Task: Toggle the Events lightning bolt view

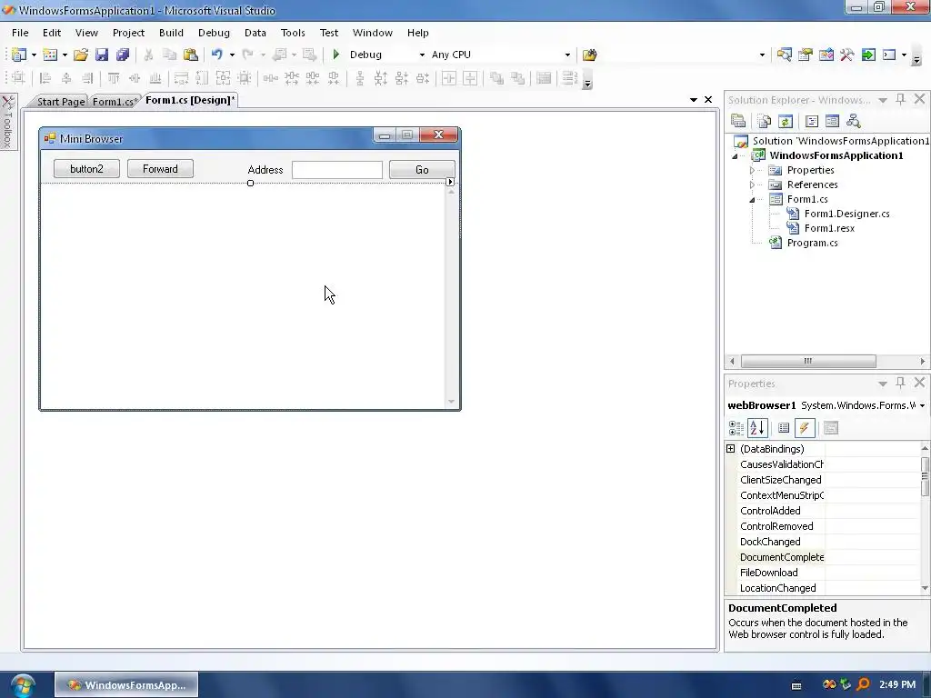Action: click(x=805, y=428)
